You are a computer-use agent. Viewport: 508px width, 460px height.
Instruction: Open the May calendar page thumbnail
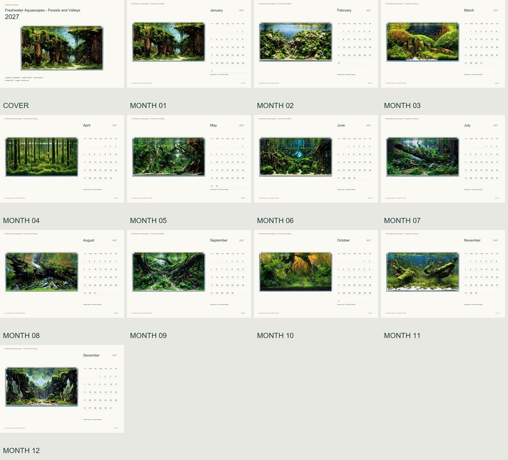(x=189, y=159)
